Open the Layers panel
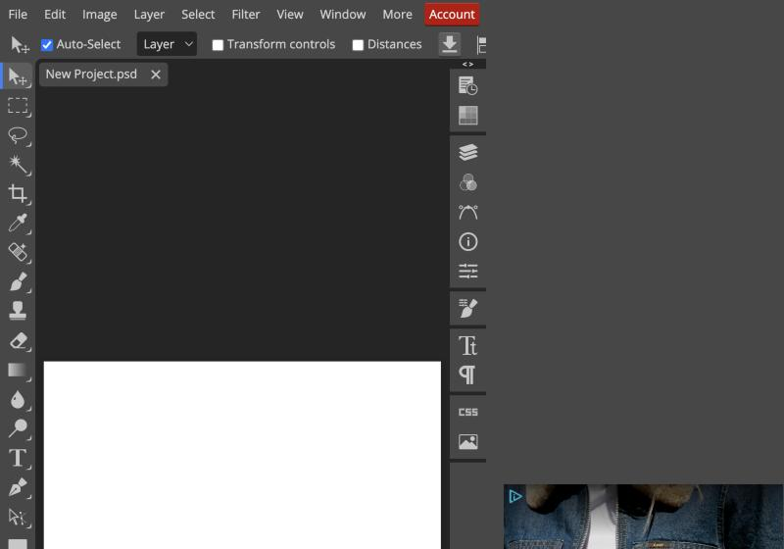The image size is (784, 549). pyautogui.click(x=468, y=152)
